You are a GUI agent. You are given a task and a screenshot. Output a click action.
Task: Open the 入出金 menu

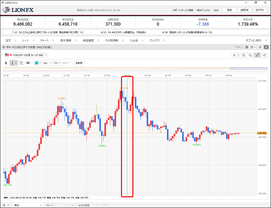(136, 40)
